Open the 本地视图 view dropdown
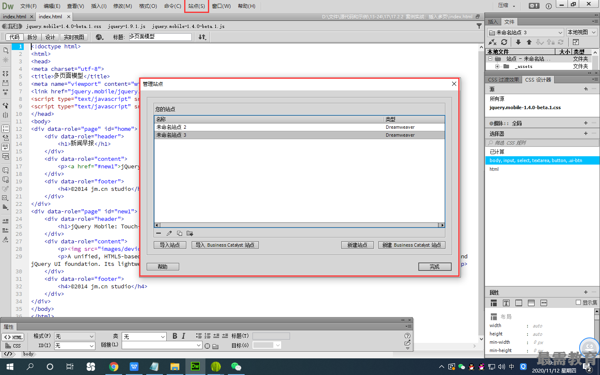 [582, 32]
